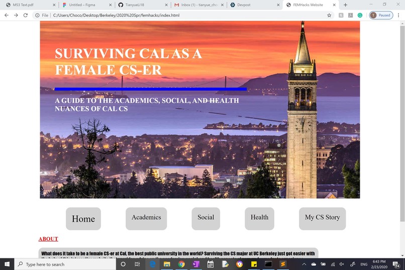Click the subtitle 'A Guide to the Academics' text
Image resolution: width=405 pixels, height=270 pixels.
pos(147,105)
